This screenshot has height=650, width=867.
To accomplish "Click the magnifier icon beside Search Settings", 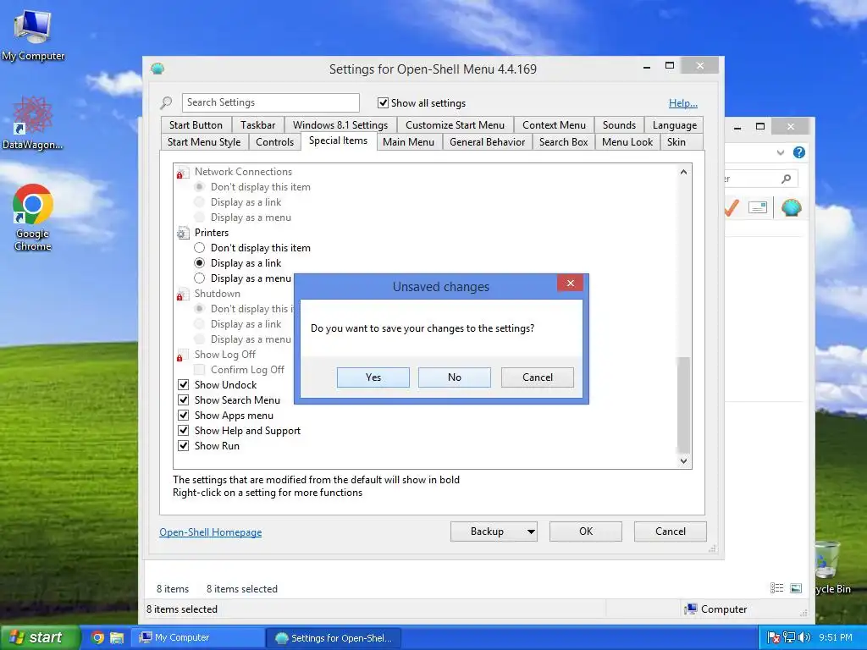I will [166, 102].
